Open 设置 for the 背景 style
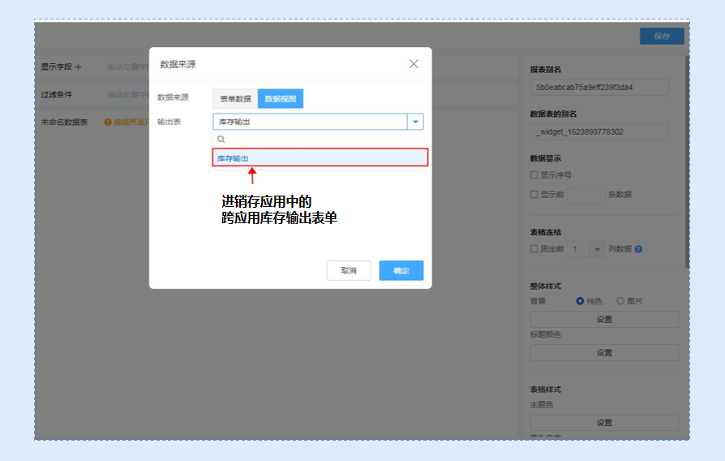This screenshot has width=725, height=461. (x=604, y=320)
